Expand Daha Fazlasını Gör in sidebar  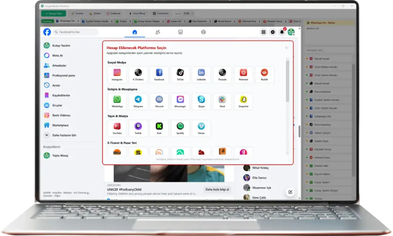pos(60,135)
